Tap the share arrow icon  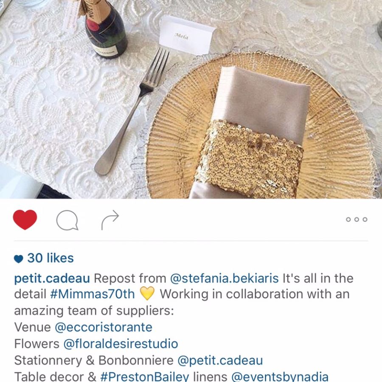click(110, 220)
